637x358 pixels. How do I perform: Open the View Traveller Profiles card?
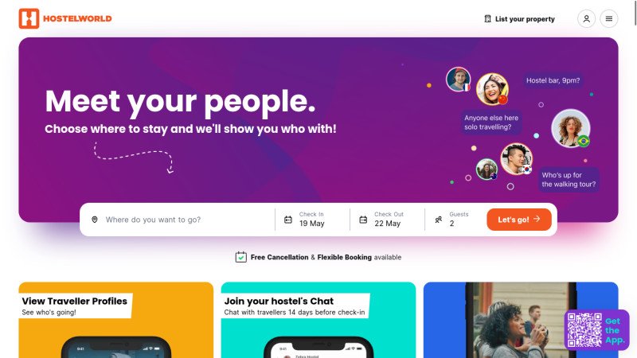(115, 320)
